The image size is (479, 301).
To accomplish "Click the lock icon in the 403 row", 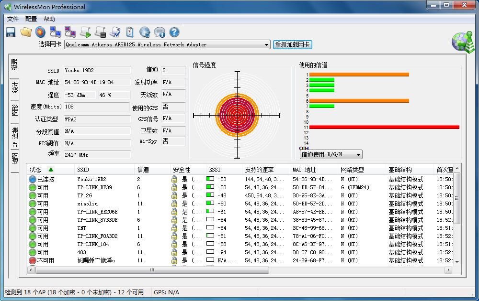I will point(174,252).
